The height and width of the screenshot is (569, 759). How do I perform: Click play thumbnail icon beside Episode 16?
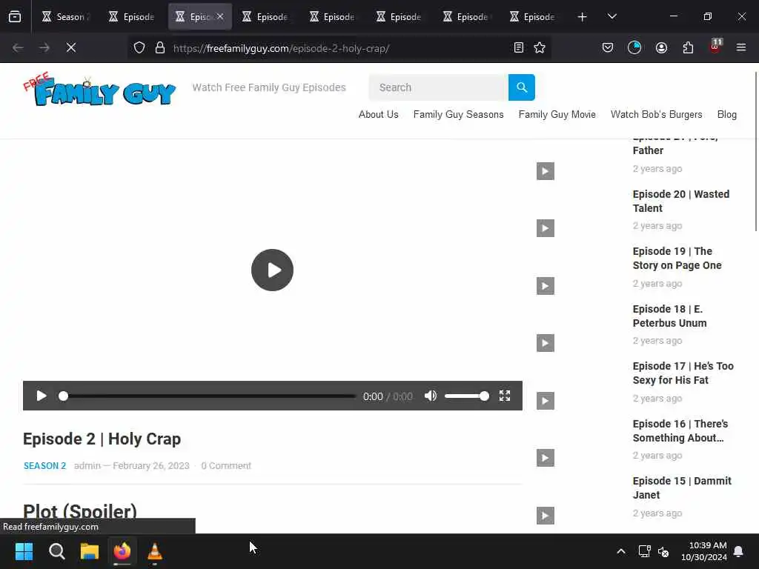click(x=546, y=458)
